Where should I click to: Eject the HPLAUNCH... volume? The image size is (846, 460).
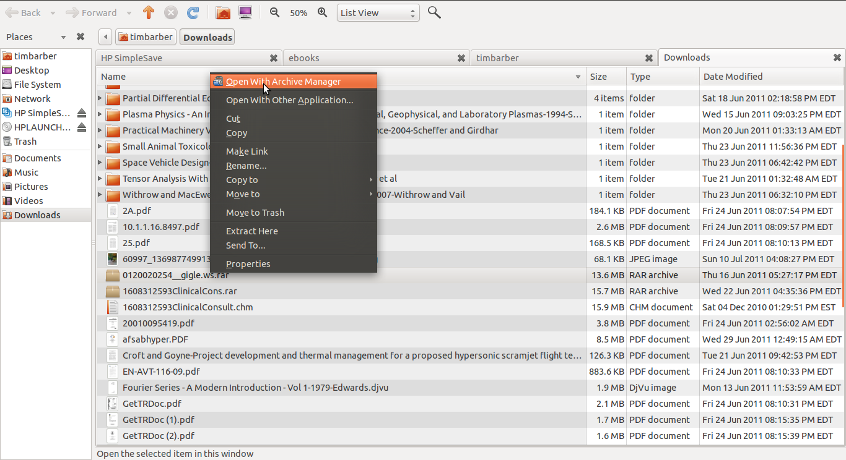(82, 127)
